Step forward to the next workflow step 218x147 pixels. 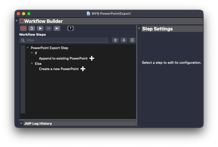pos(57,28)
